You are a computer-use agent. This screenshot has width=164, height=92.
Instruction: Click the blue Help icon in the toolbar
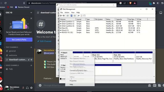pos(71,16)
